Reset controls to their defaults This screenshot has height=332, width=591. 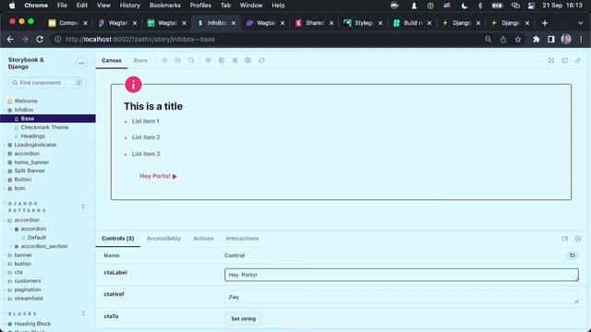click(x=573, y=255)
